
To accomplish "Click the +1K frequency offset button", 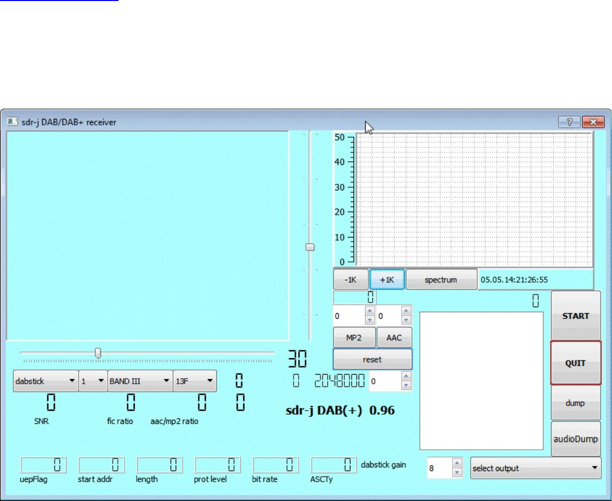I will pyautogui.click(x=387, y=280).
